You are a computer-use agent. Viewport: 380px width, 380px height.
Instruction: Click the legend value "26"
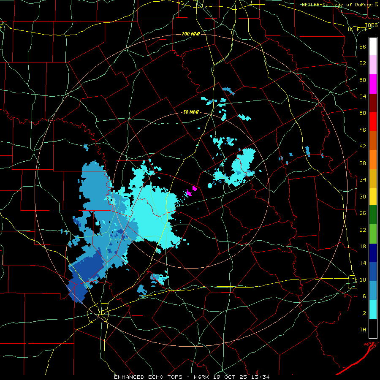(x=363, y=213)
